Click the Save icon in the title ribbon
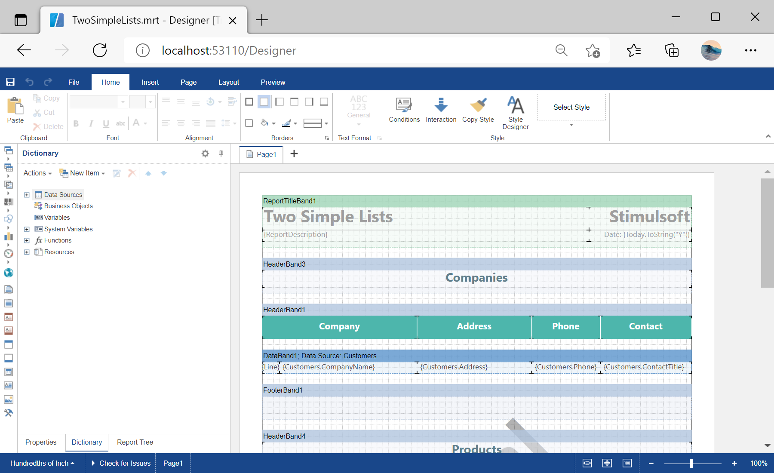774x473 pixels. [x=10, y=82]
